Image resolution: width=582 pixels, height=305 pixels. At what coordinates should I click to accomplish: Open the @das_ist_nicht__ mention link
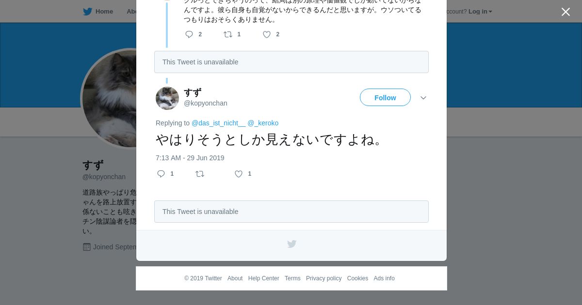[x=218, y=123]
